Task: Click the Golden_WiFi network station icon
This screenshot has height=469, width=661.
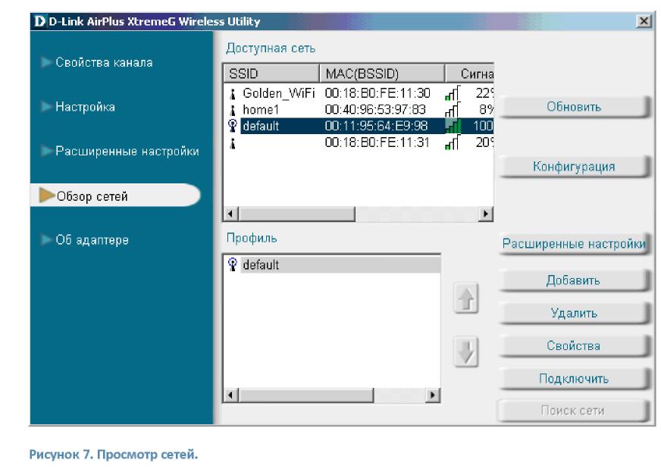Action: [x=232, y=93]
